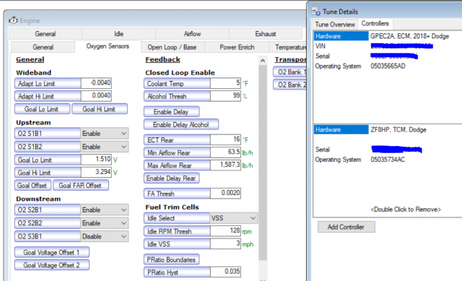
Task: Click the Feedback panel vertical scrollbar
Action: coord(263,163)
